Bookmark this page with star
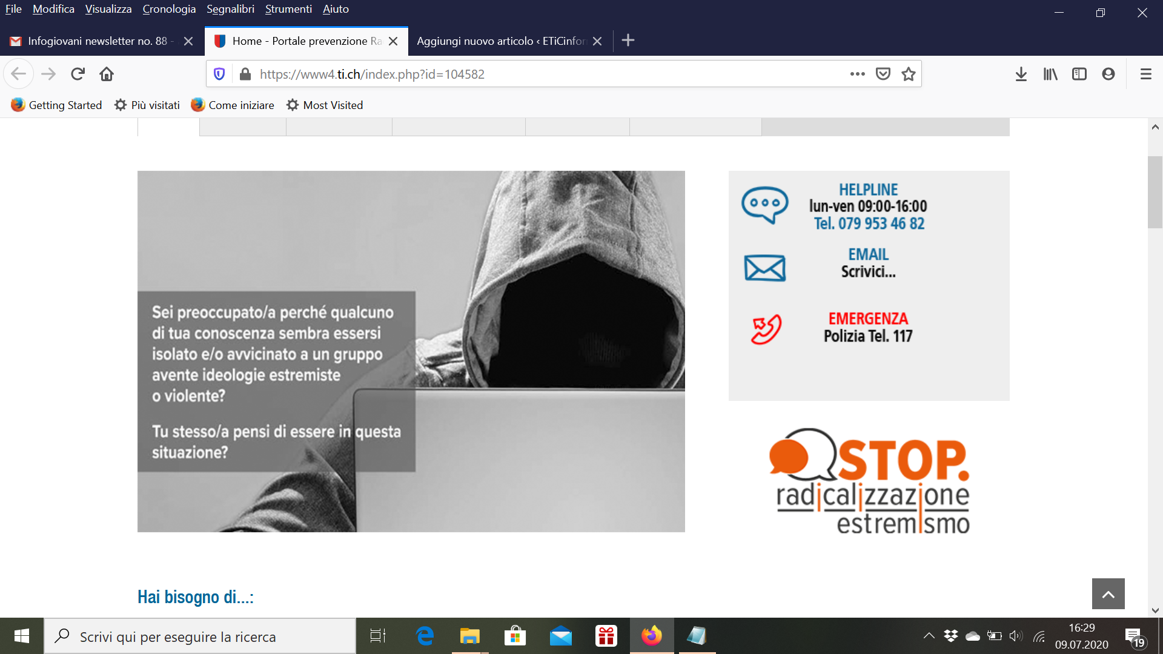Screen dimensions: 1163x654 pyautogui.click(x=909, y=74)
